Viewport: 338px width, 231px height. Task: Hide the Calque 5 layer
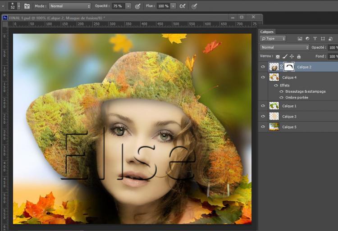pyautogui.click(x=263, y=127)
